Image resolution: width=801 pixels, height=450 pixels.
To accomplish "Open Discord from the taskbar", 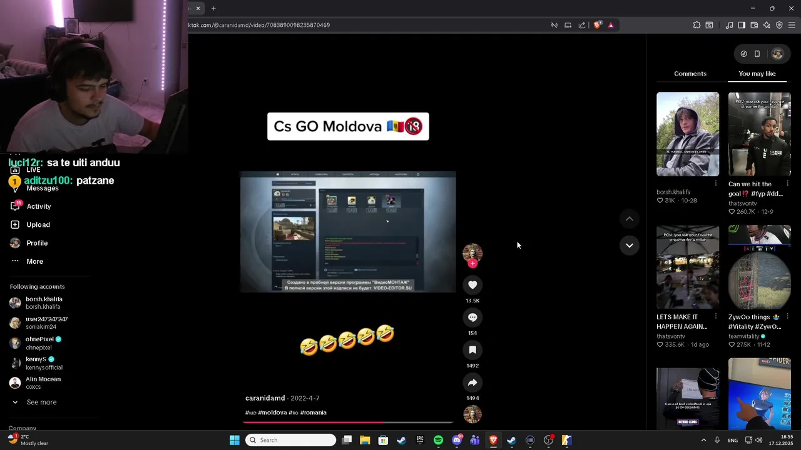I will (457, 440).
